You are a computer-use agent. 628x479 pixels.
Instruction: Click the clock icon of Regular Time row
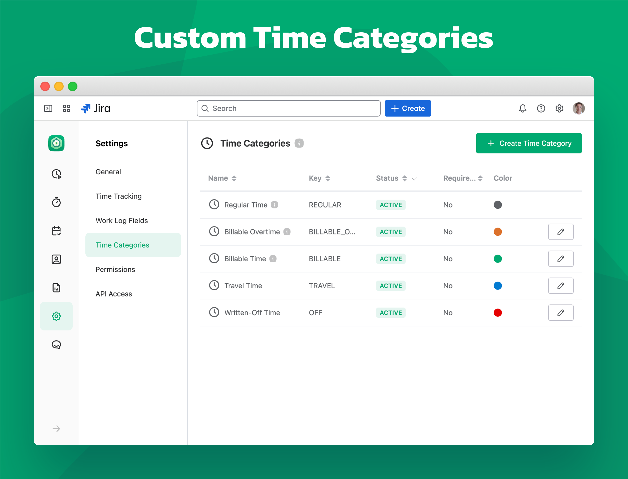(214, 205)
